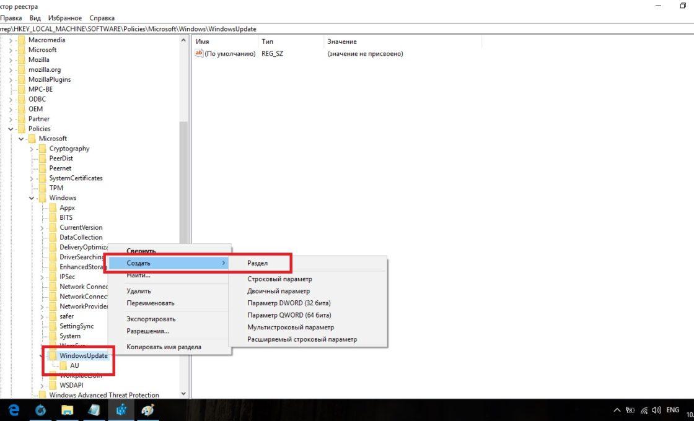
Task: Sort by the Имя column header
Action: (x=225, y=41)
